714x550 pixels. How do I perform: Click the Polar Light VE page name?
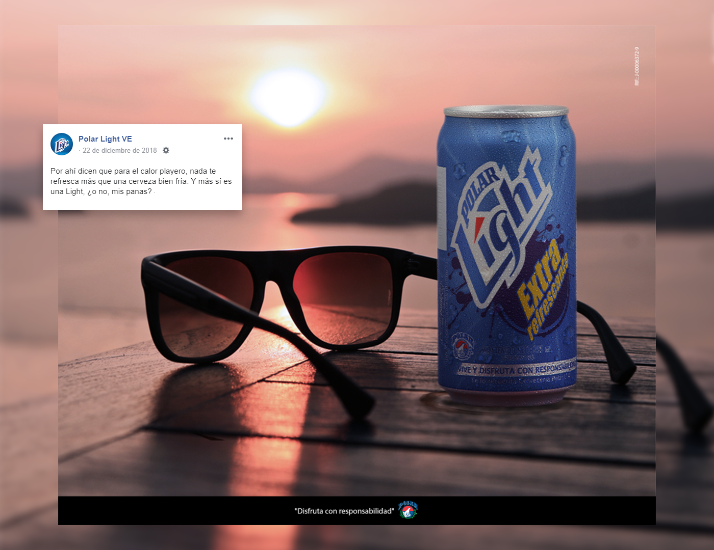[x=105, y=139]
